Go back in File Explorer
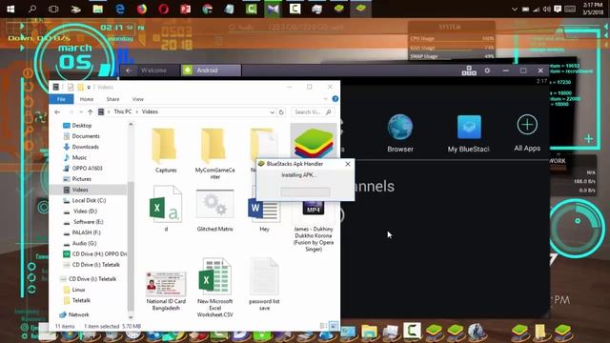 [x=57, y=112]
